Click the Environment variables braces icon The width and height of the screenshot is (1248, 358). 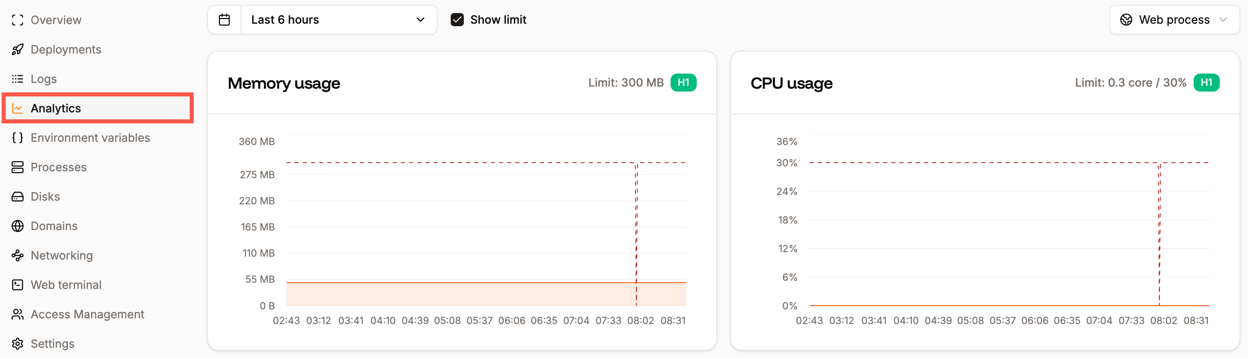[x=18, y=138]
